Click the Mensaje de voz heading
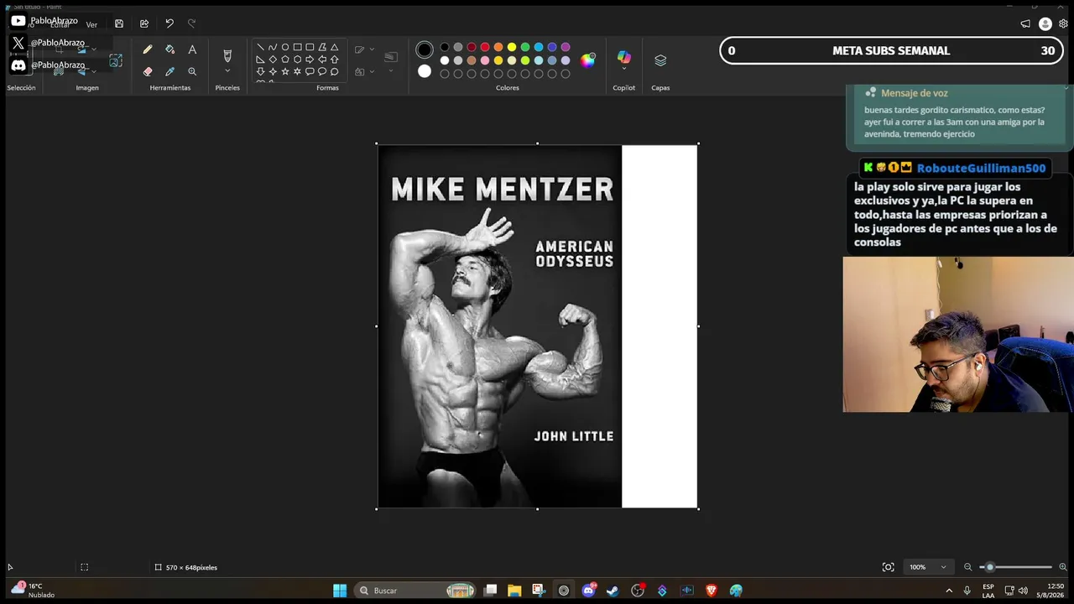This screenshot has width=1074, height=604. click(x=914, y=93)
